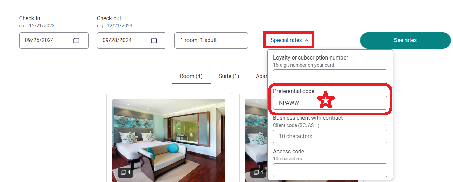
Task: Select the Room (4) tab
Action: (x=191, y=76)
